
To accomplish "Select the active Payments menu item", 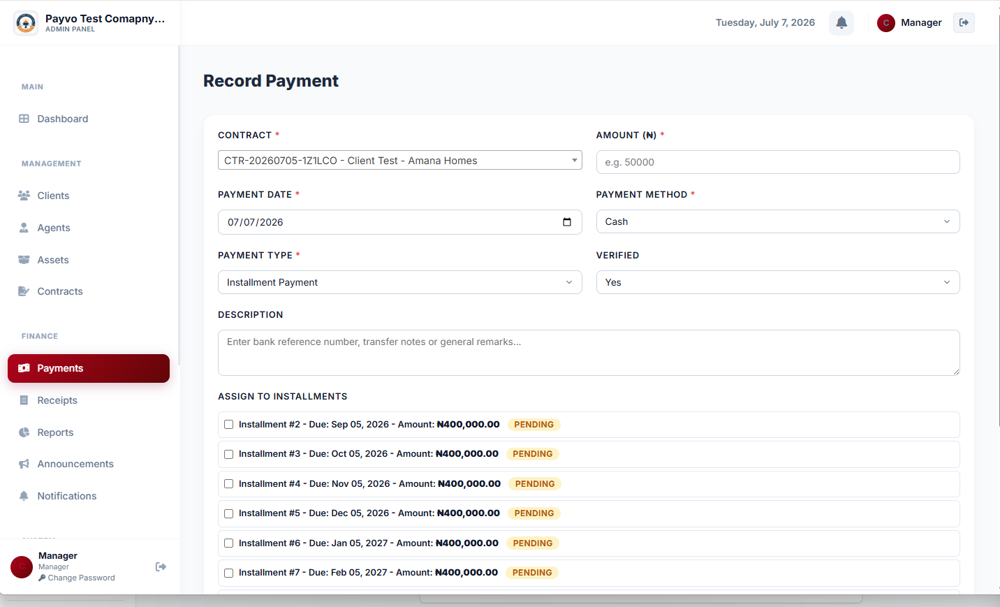I will [89, 368].
